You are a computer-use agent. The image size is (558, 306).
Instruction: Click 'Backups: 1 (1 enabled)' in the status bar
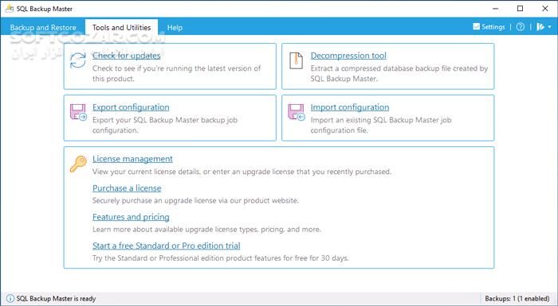[x=517, y=299]
